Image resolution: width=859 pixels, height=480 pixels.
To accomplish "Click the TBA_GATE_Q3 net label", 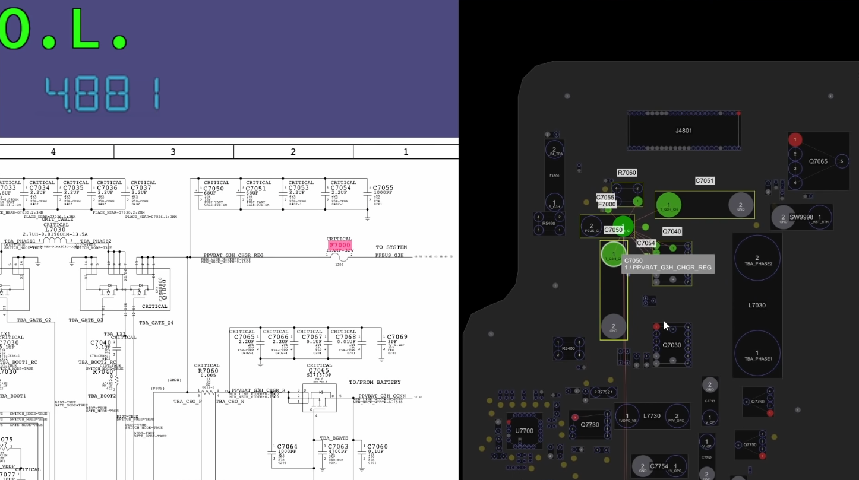I will point(86,320).
